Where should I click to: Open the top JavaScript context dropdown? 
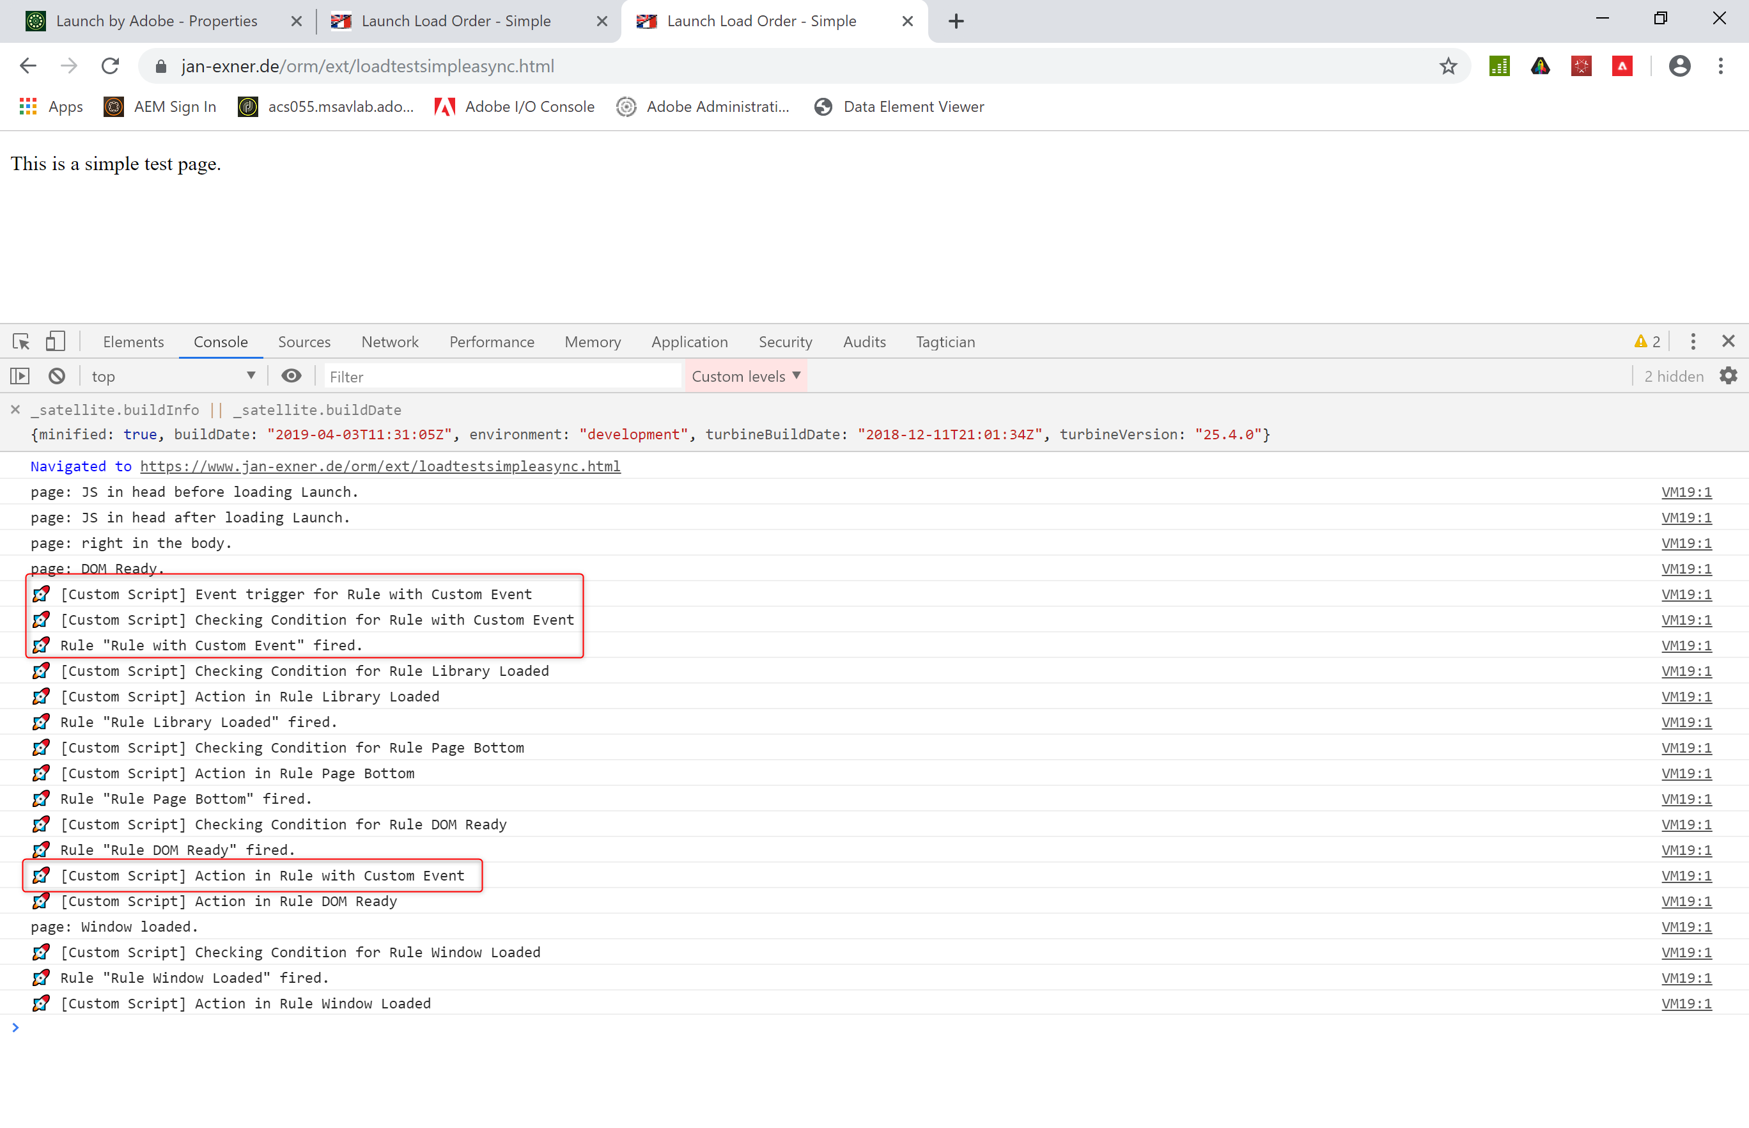coord(172,376)
